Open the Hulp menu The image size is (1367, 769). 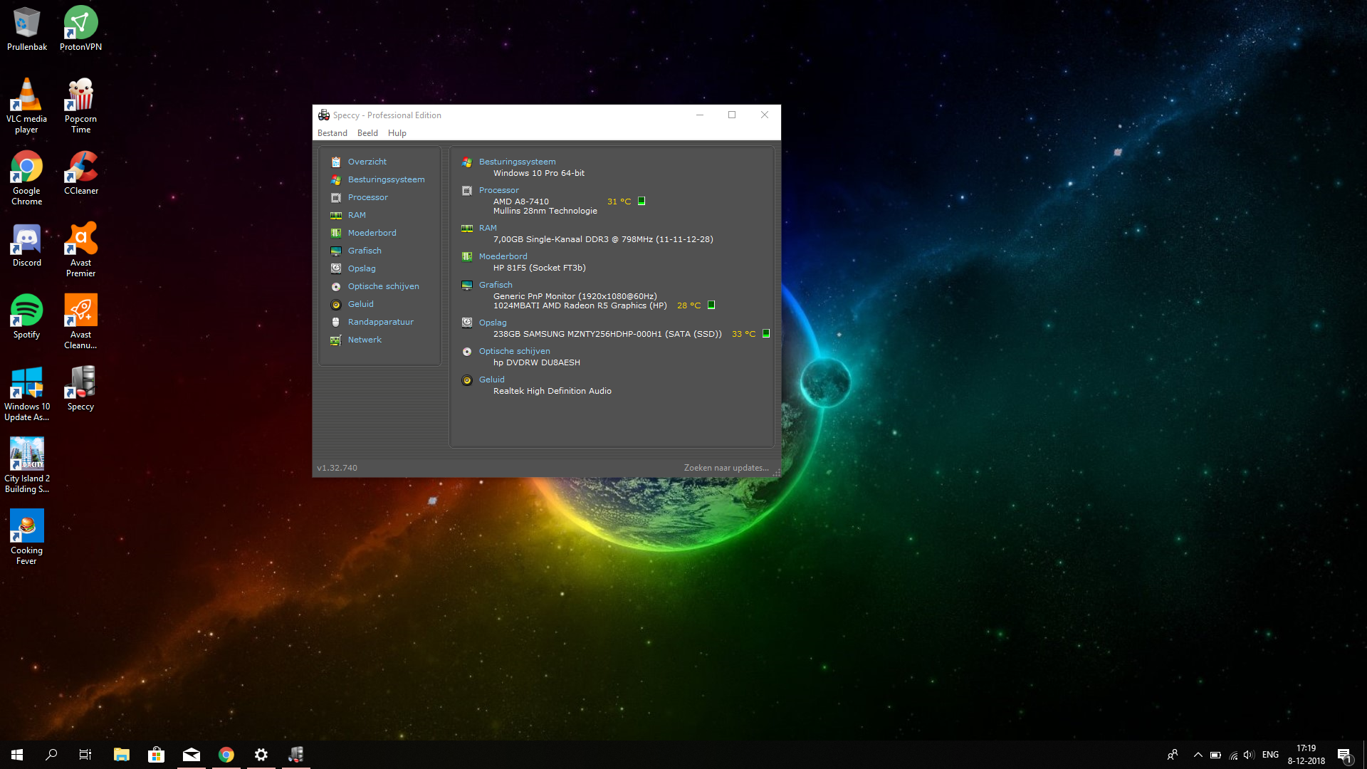397,133
